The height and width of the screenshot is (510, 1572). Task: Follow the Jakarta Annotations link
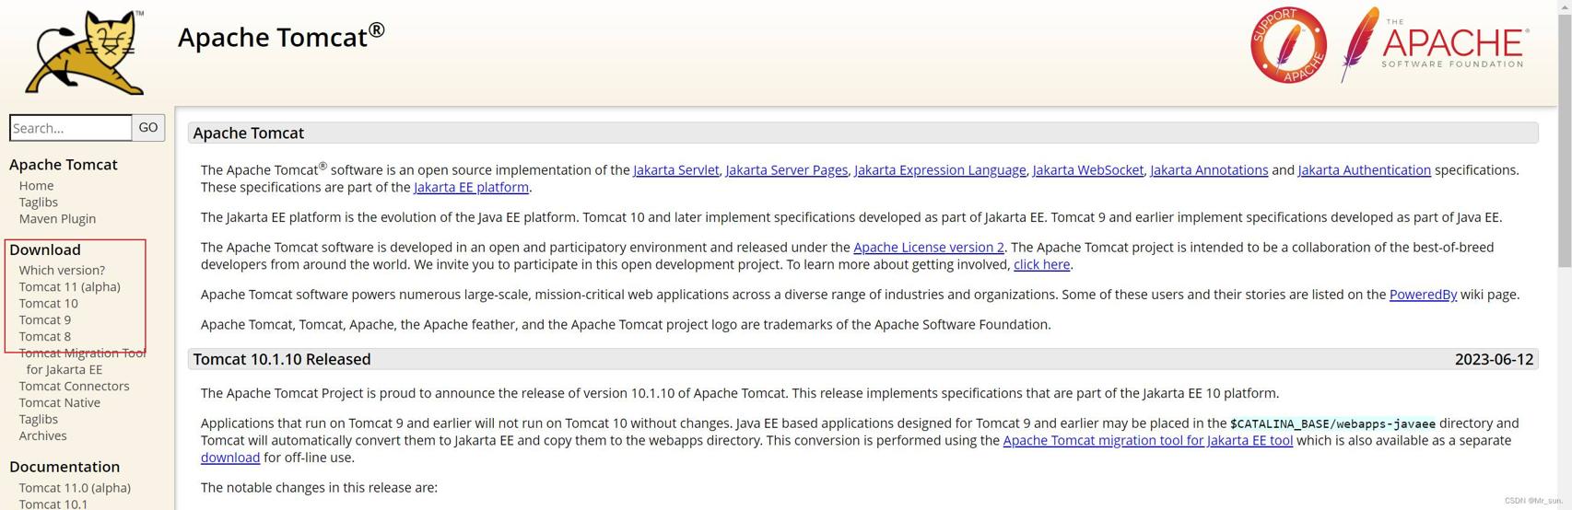pyautogui.click(x=1209, y=170)
